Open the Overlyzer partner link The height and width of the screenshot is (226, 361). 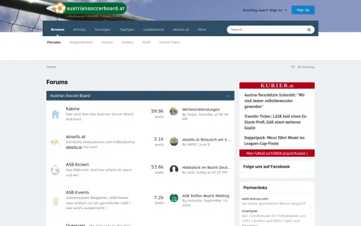(x=250, y=211)
